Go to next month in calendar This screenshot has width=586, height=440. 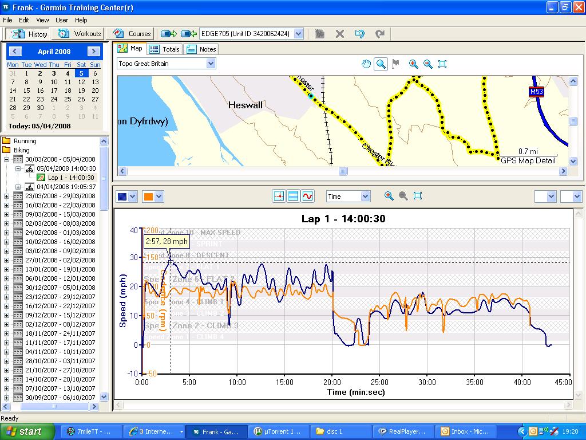[x=93, y=52]
